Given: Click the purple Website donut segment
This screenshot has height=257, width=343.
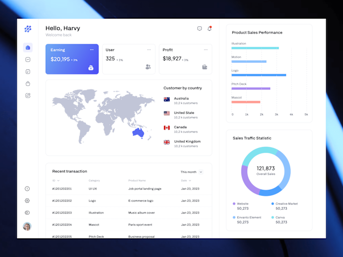Looking at the screenshot, I should click(248, 182).
